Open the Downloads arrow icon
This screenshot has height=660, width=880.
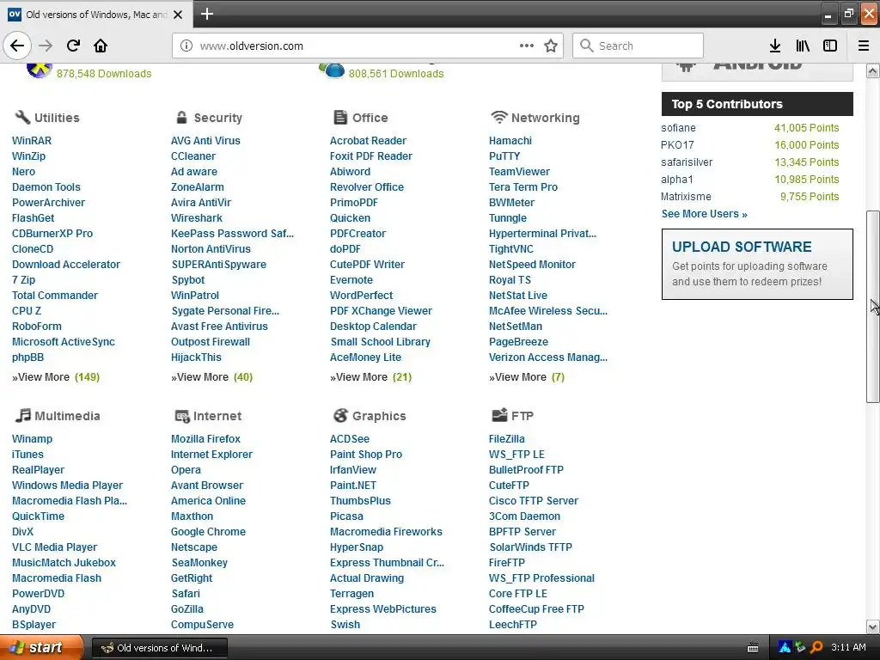point(775,46)
